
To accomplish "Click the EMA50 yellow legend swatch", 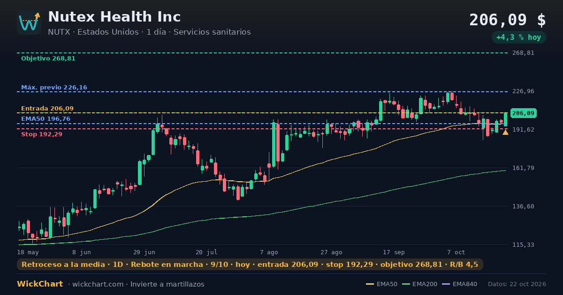I will [x=370, y=284].
